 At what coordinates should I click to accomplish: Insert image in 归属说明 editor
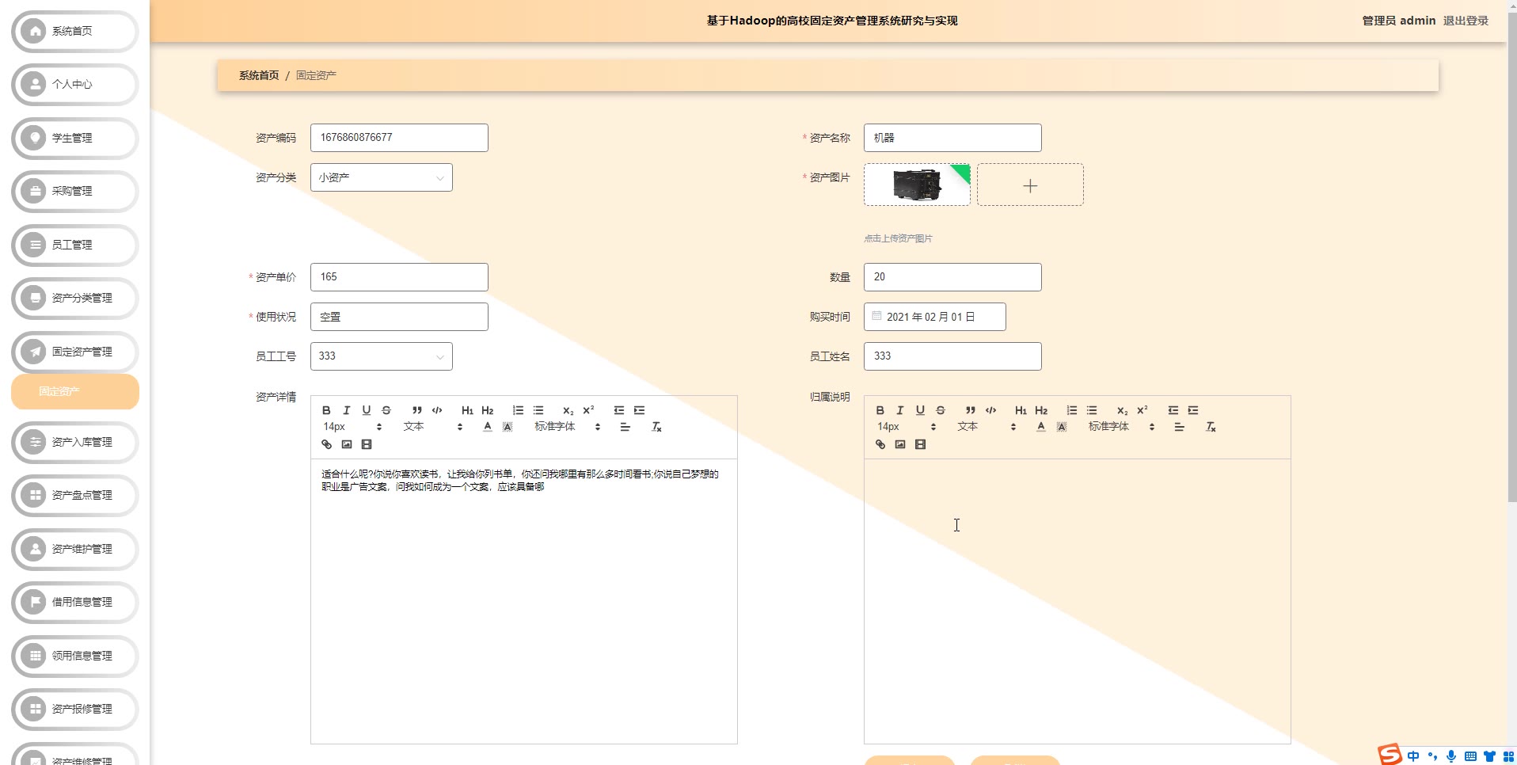[900, 444]
